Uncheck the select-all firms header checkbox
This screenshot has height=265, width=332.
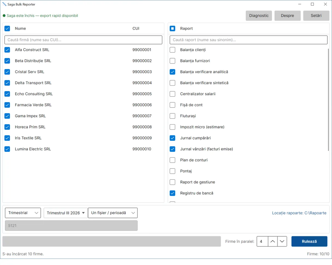(7, 28)
